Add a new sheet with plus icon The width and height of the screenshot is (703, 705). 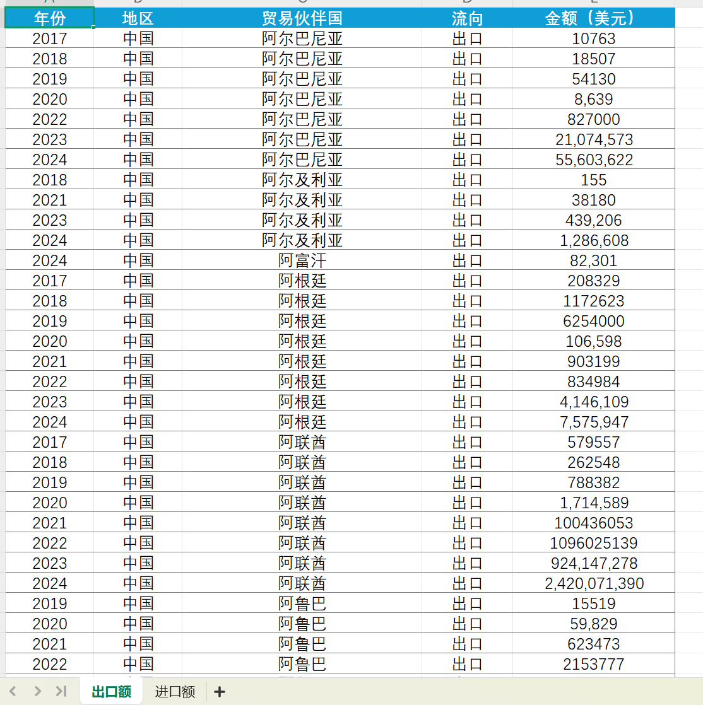coord(219,692)
